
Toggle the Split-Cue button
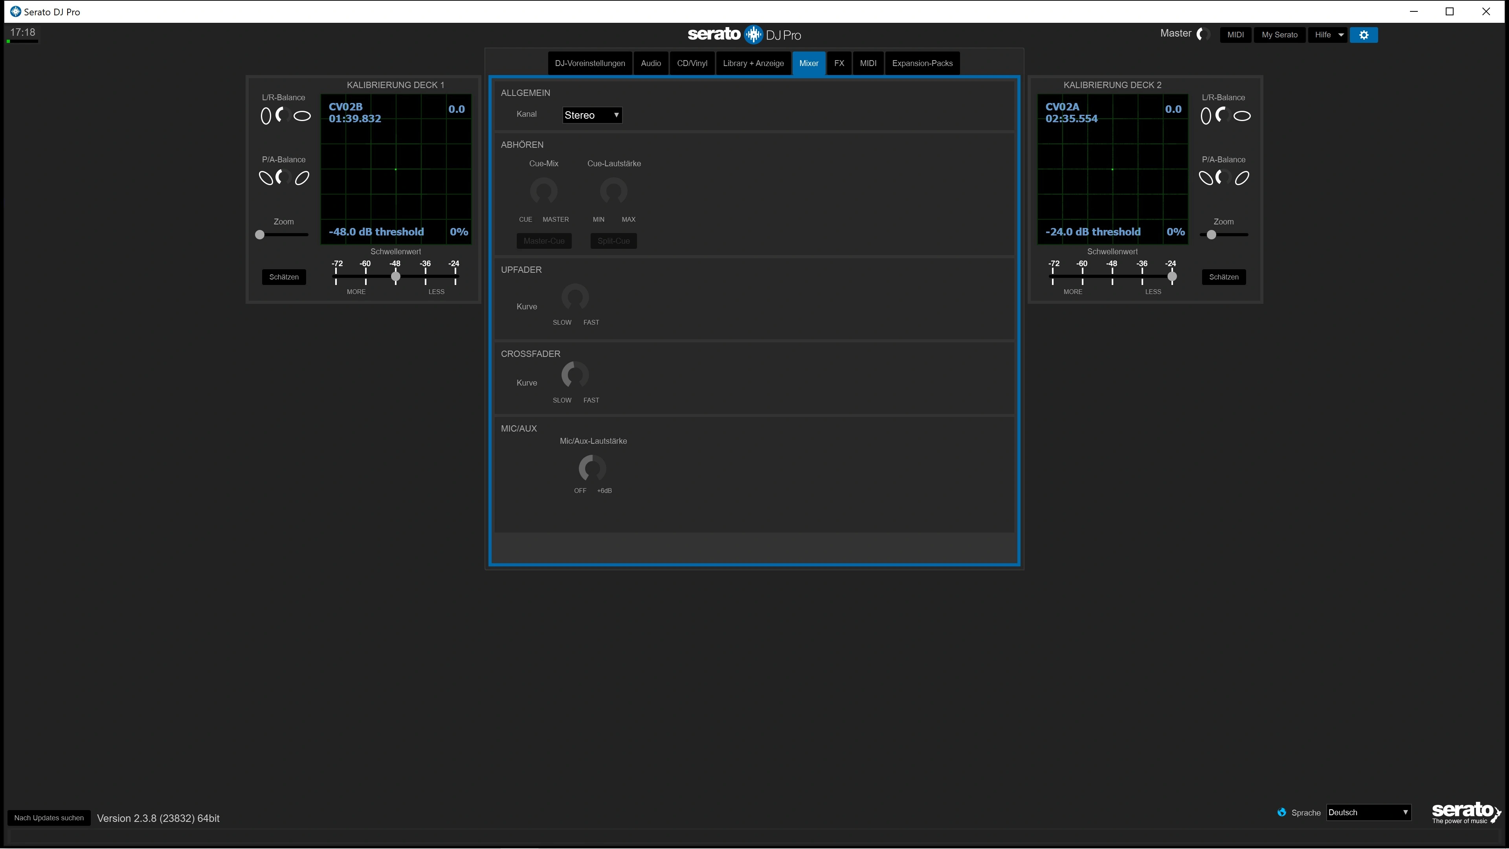613,241
